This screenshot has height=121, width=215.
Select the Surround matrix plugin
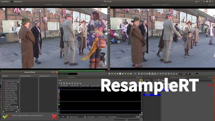pyautogui.click(x=10, y=94)
